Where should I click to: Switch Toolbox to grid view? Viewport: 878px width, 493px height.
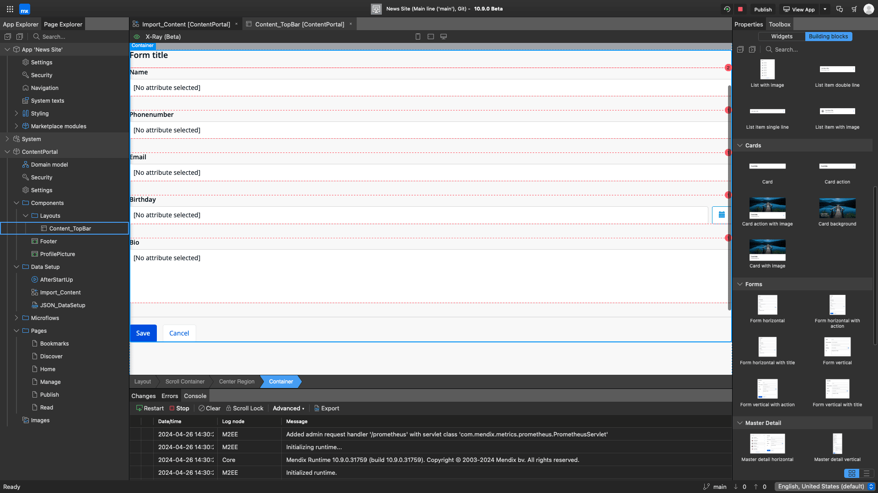[x=851, y=473]
